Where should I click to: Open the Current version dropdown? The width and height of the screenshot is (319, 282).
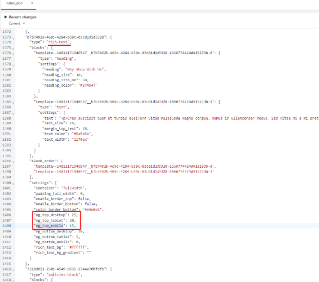coord(17,23)
